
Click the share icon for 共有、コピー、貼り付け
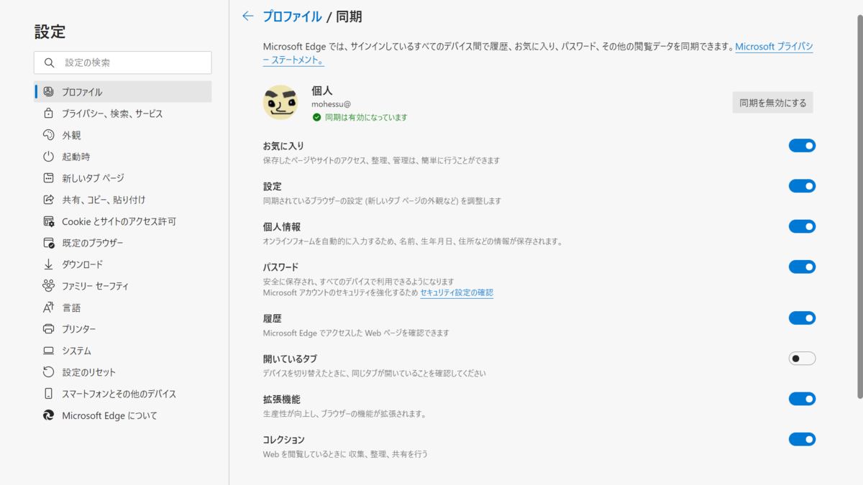pyautogui.click(x=48, y=200)
